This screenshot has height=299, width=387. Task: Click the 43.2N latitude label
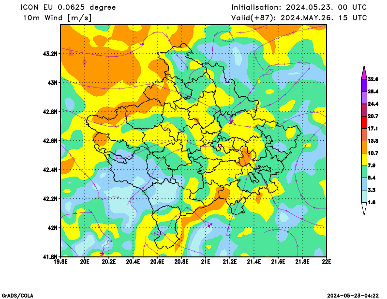[50, 54]
